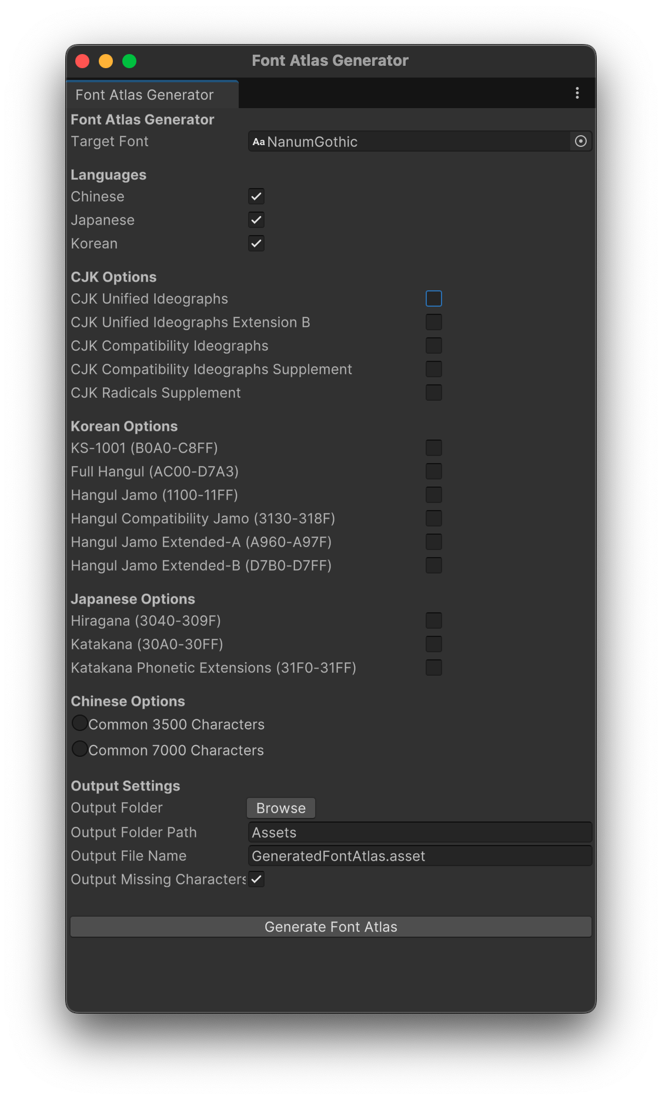Tick the CJK Compatibility Ideographs checkbox
662x1100 pixels.
pyautogui.click(x=434, y=346)
